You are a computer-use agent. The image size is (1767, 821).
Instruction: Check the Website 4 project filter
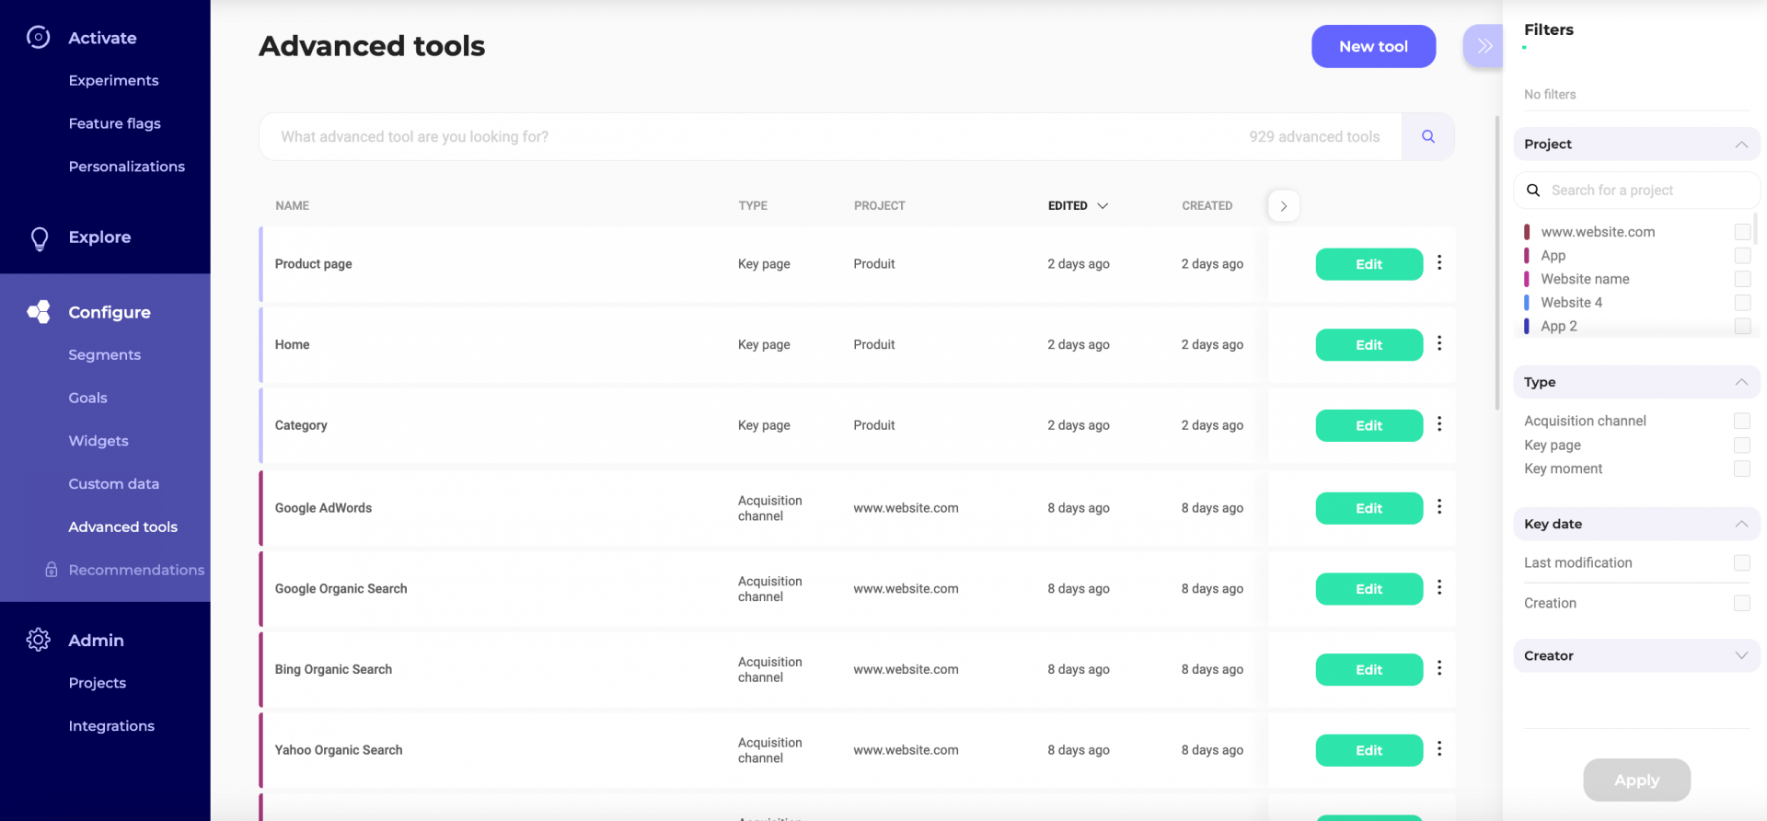coord(1742,302)
